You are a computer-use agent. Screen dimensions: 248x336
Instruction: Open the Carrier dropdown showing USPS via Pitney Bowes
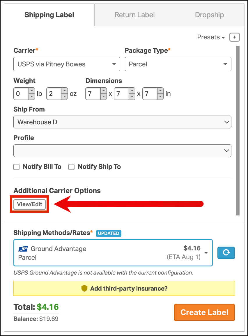pos(67,64)
